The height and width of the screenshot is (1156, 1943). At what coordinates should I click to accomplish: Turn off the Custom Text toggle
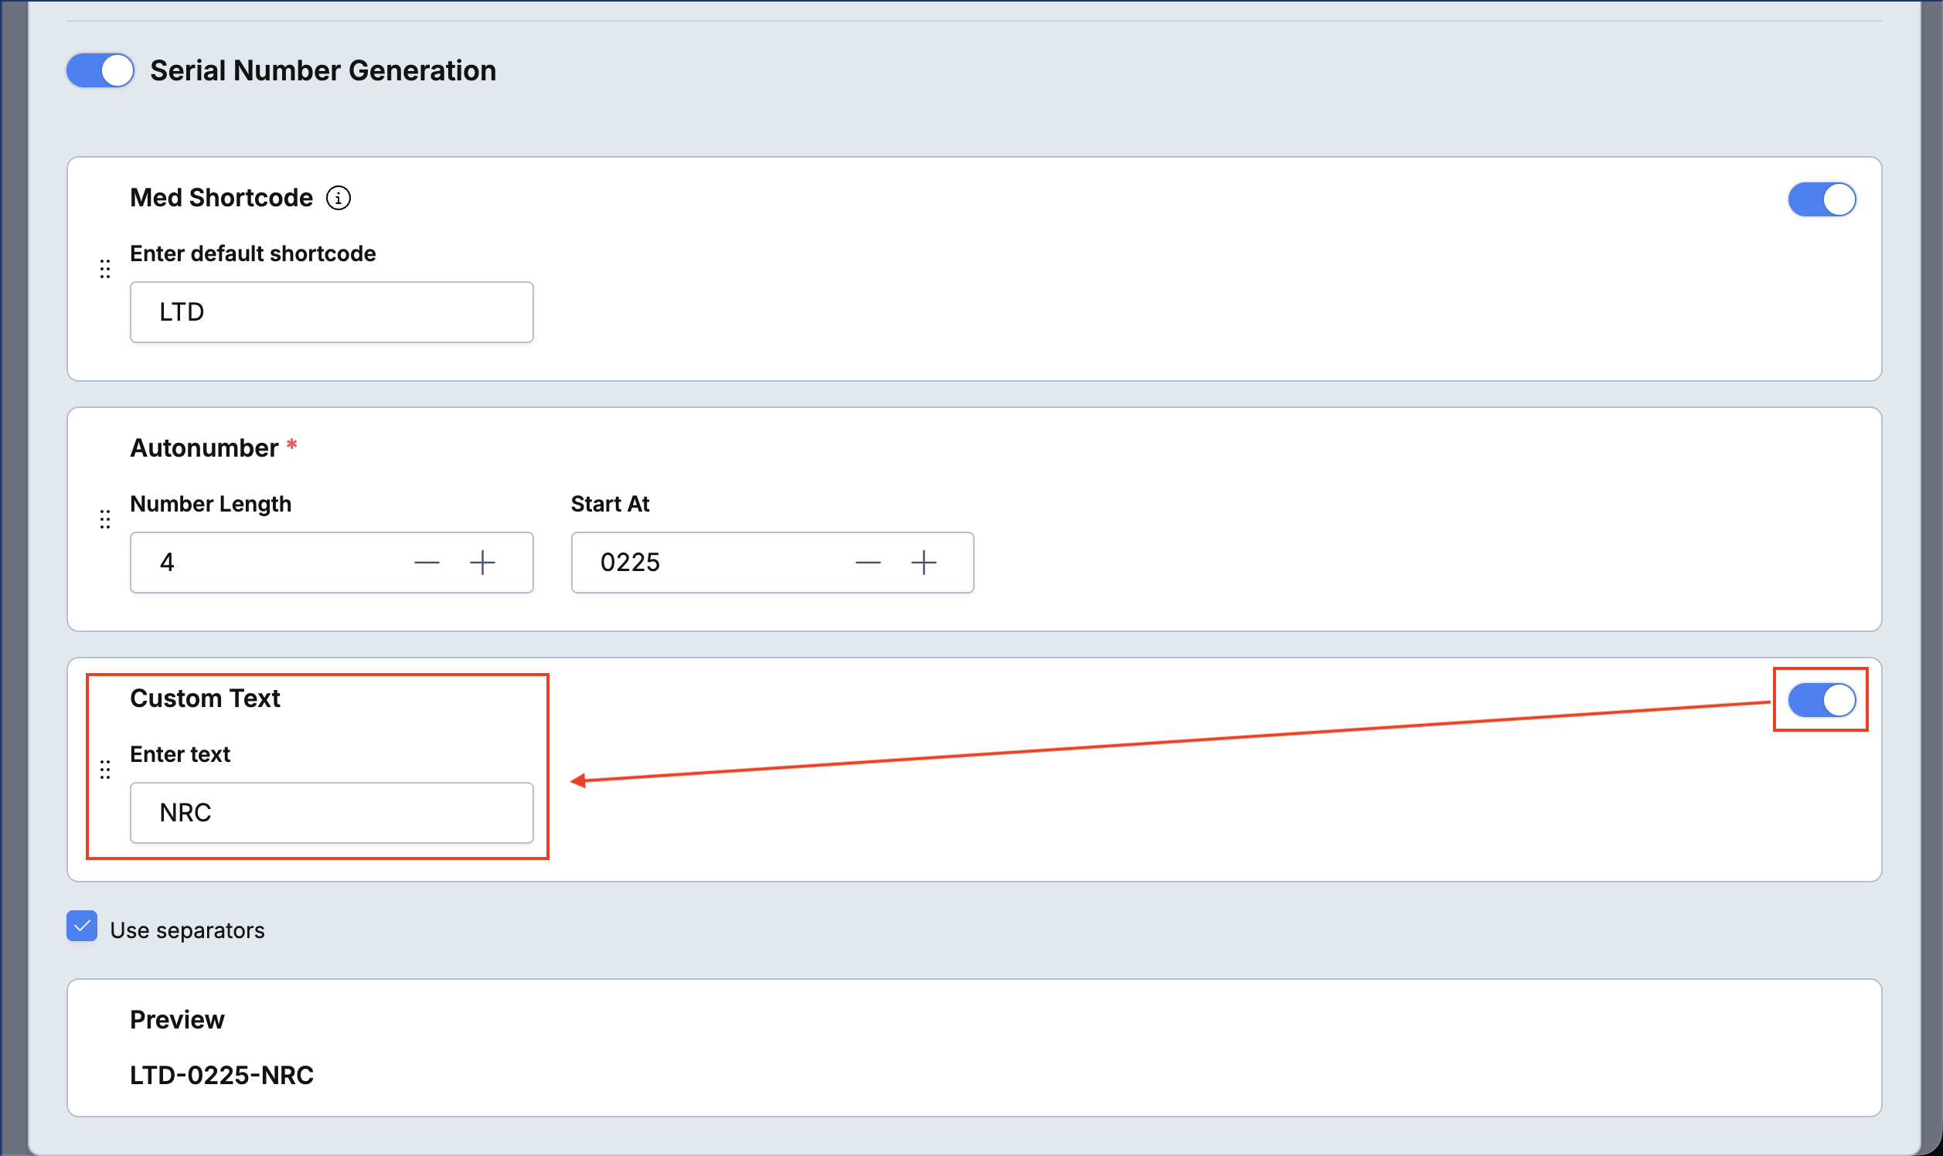[x=1822, y=700]
